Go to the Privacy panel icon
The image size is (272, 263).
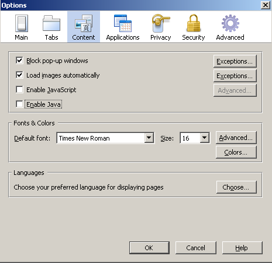[161, 23]
